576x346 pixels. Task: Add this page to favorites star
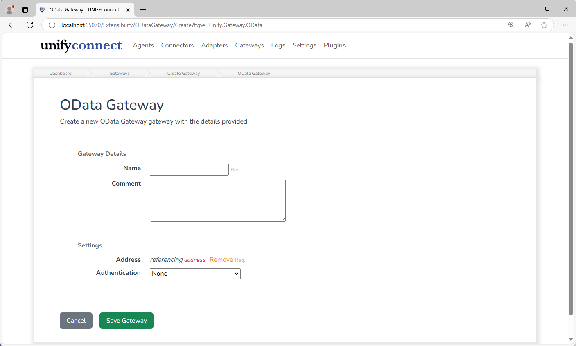pyautogui.click(x=544, y=25)
